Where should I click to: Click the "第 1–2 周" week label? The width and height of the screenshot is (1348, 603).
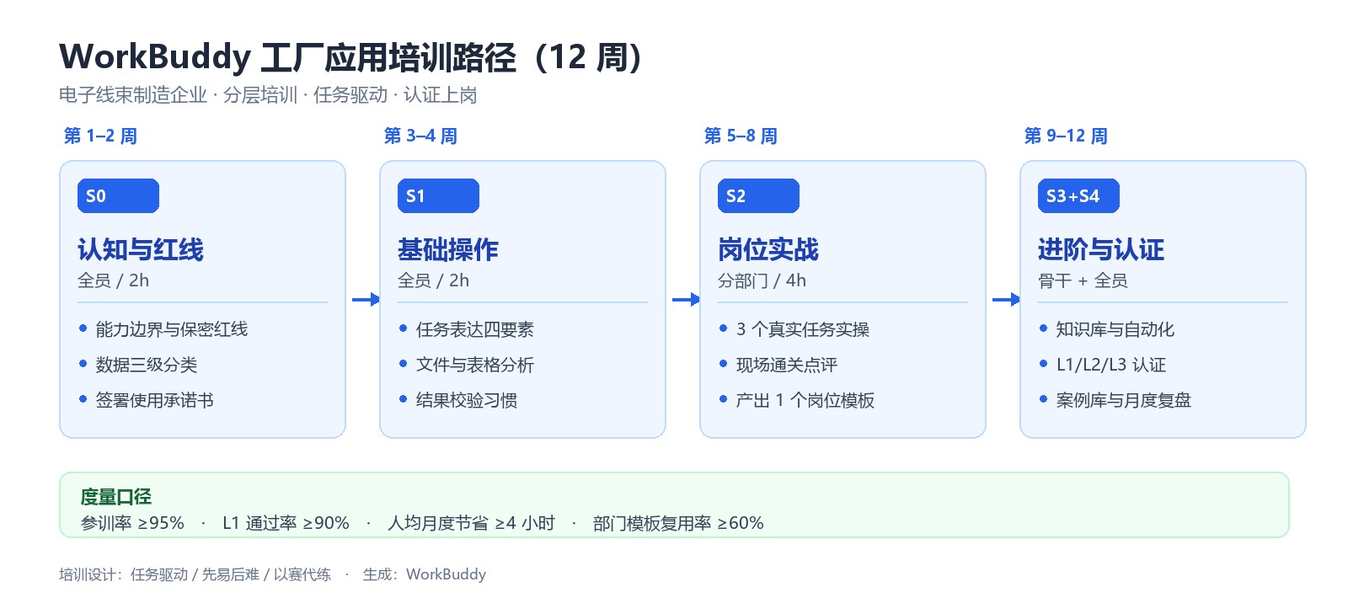pyautogui.click(x=100, y=136)
